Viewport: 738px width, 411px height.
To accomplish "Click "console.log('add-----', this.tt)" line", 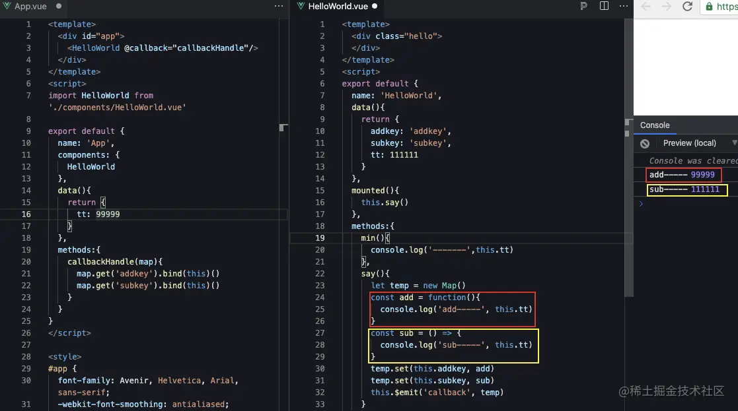I will tap(456, 309).
